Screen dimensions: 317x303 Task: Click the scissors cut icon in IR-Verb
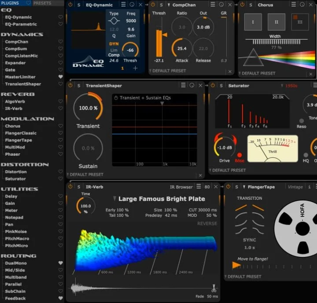(x=214, y=288)
